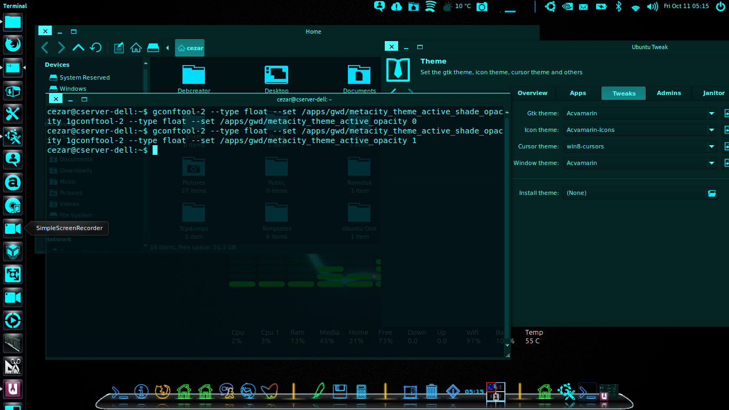This screenshot has height=410, width=729.
Task: Open Firefox from the left launcher
Action: click(x=13, y=44)
